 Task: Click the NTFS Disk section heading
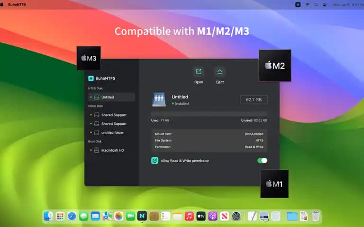95,88
